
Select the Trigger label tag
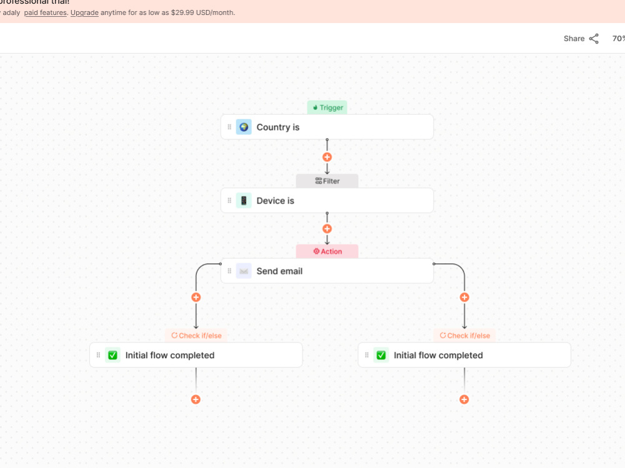click(327, 107)
